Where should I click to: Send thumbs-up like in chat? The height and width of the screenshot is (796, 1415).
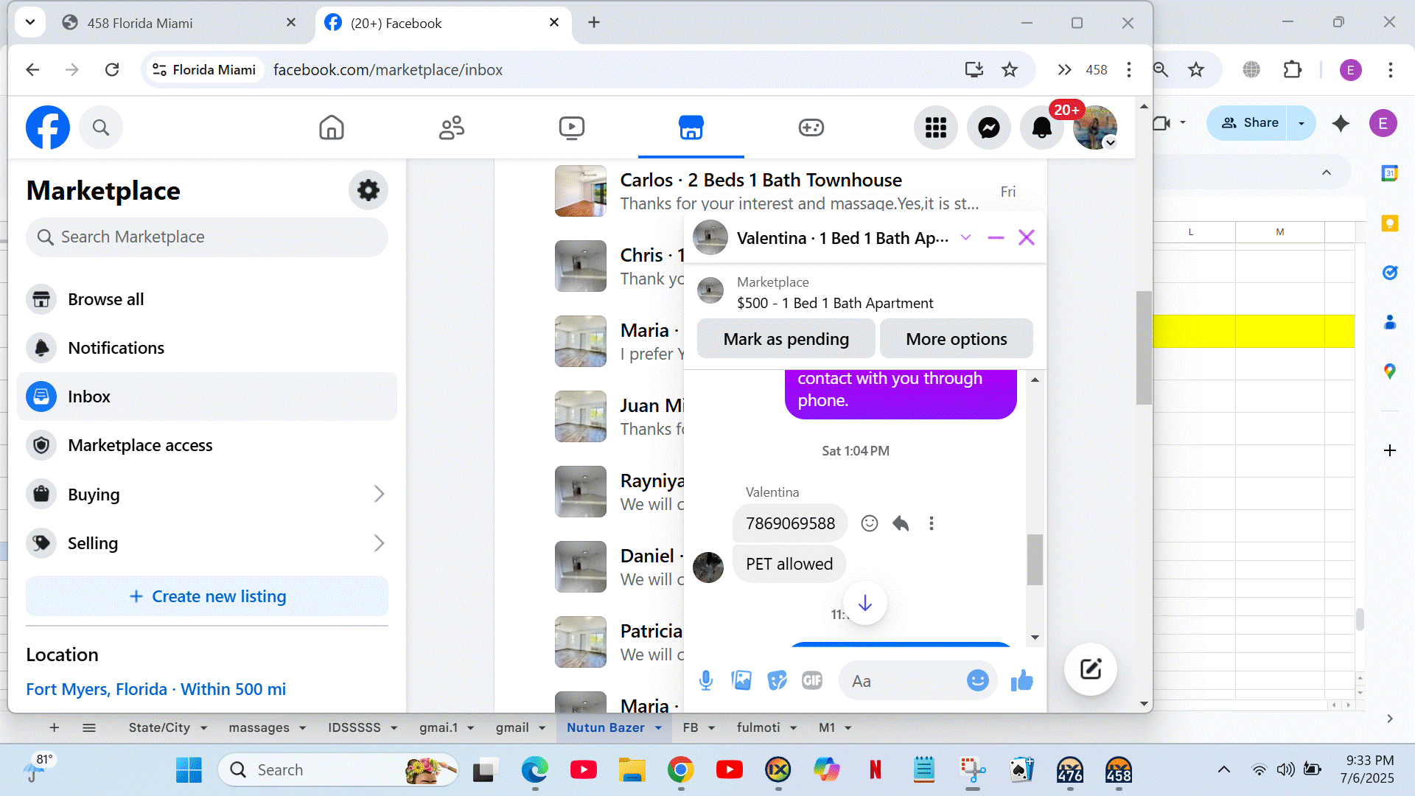1021,680
